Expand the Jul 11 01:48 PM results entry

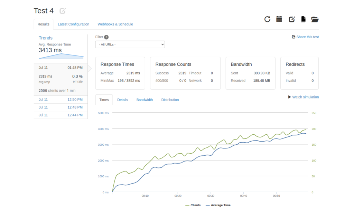(60, 68)
